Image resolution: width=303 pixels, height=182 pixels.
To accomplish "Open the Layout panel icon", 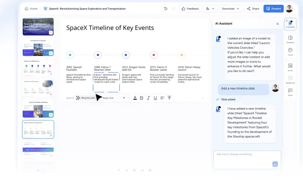I will [290, 67].
